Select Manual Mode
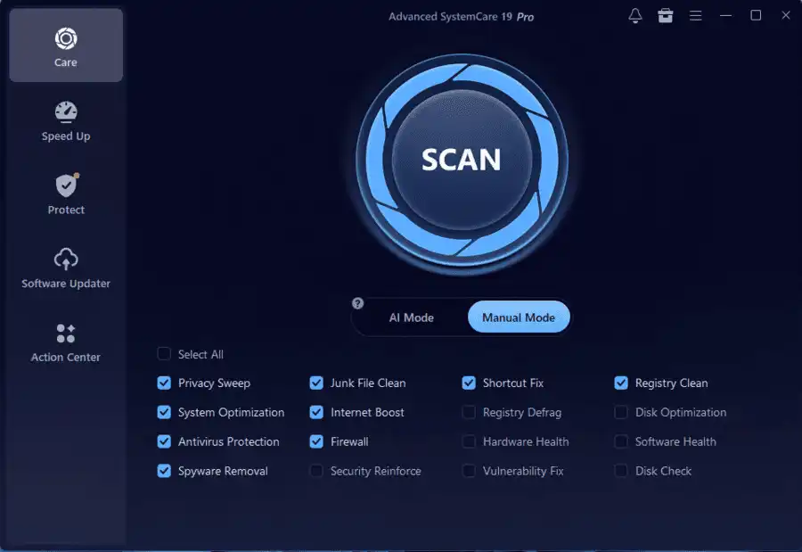802x552 pixels. point(519,317)
